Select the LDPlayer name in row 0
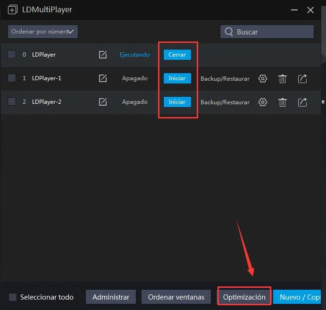This screenshot has width=326, height=310. pos(44,55)
